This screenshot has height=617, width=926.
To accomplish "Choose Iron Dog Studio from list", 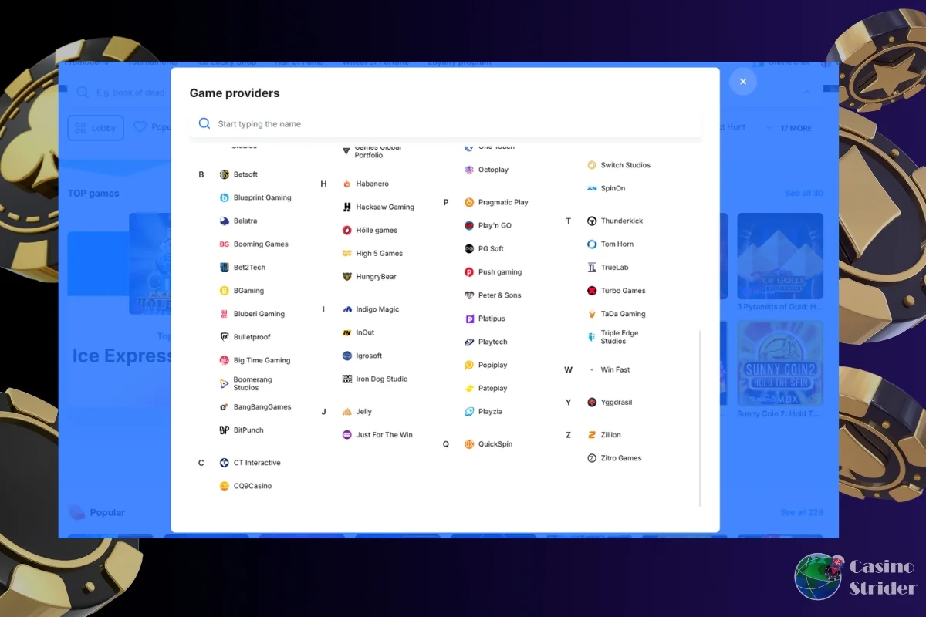I will 381,379.
